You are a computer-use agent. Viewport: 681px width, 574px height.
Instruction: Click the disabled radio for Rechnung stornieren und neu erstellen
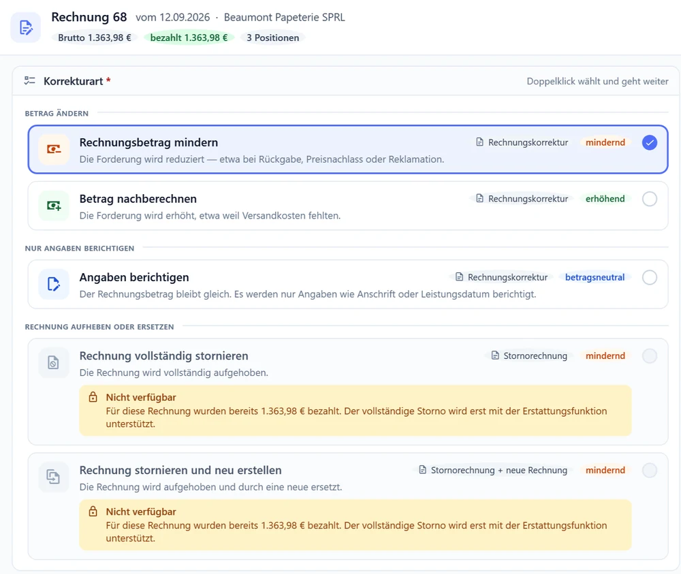point(649,471)
